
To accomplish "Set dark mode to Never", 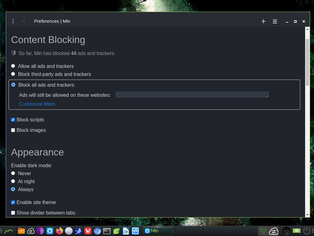I will point(13,173).
